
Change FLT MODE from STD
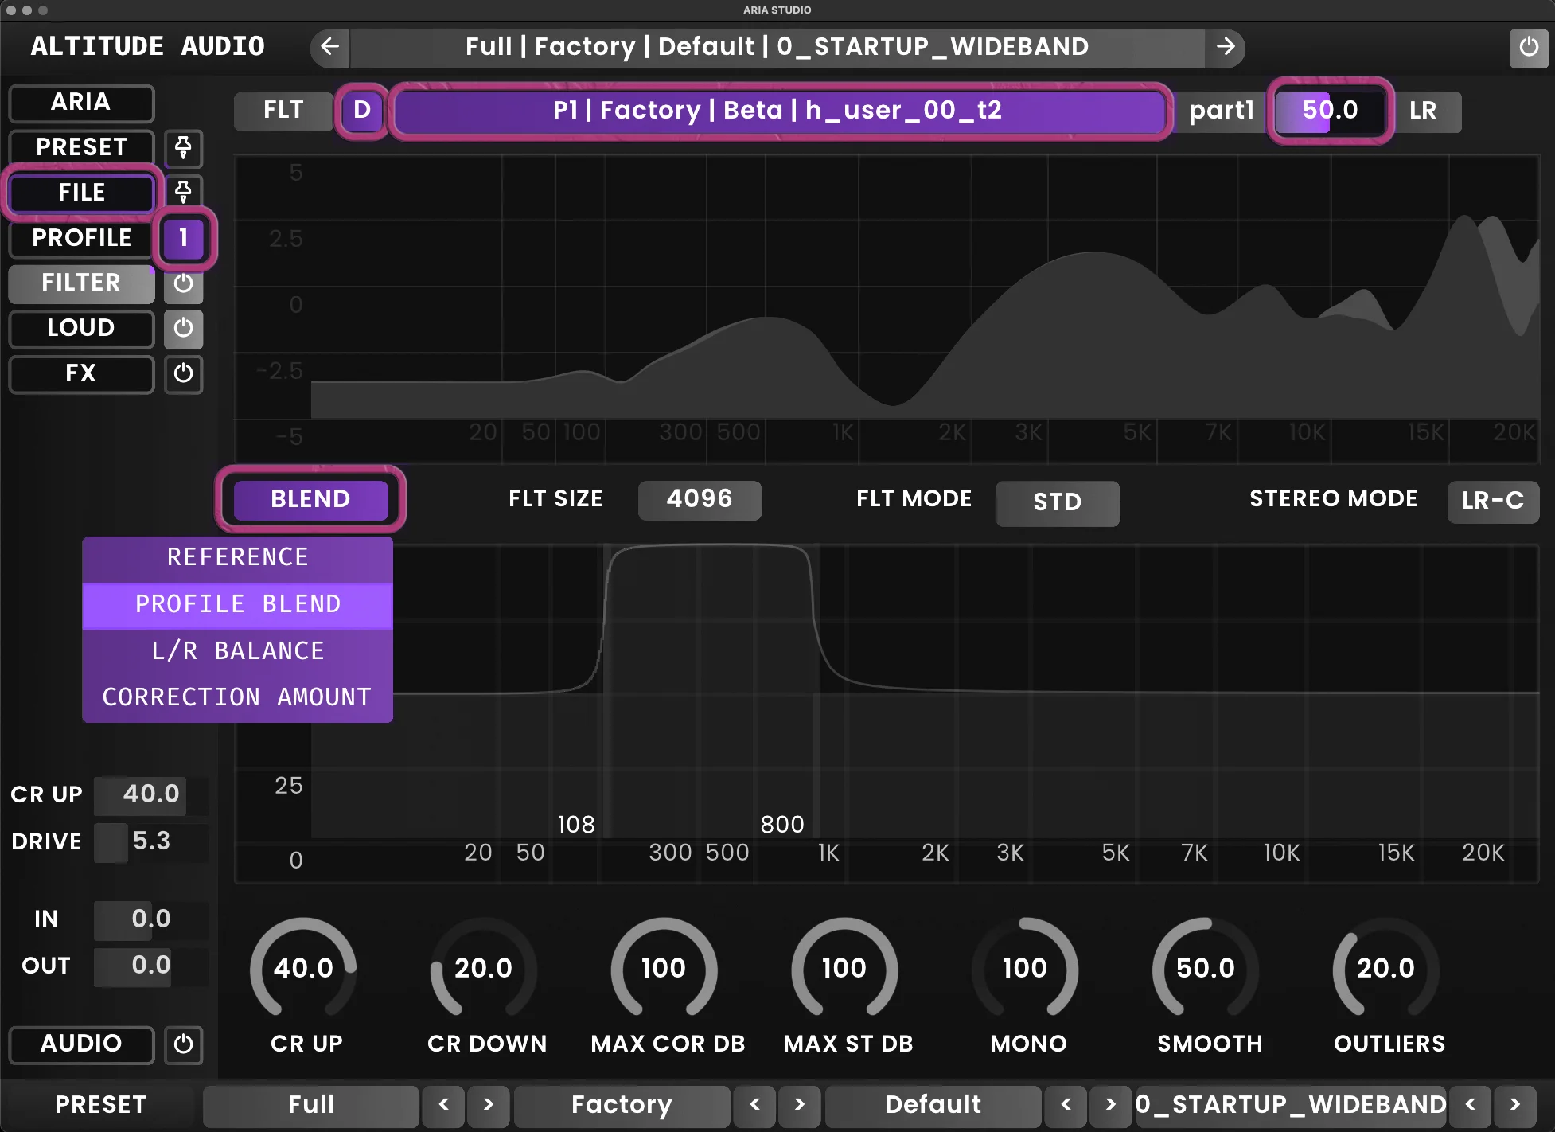coord(1057,502)
